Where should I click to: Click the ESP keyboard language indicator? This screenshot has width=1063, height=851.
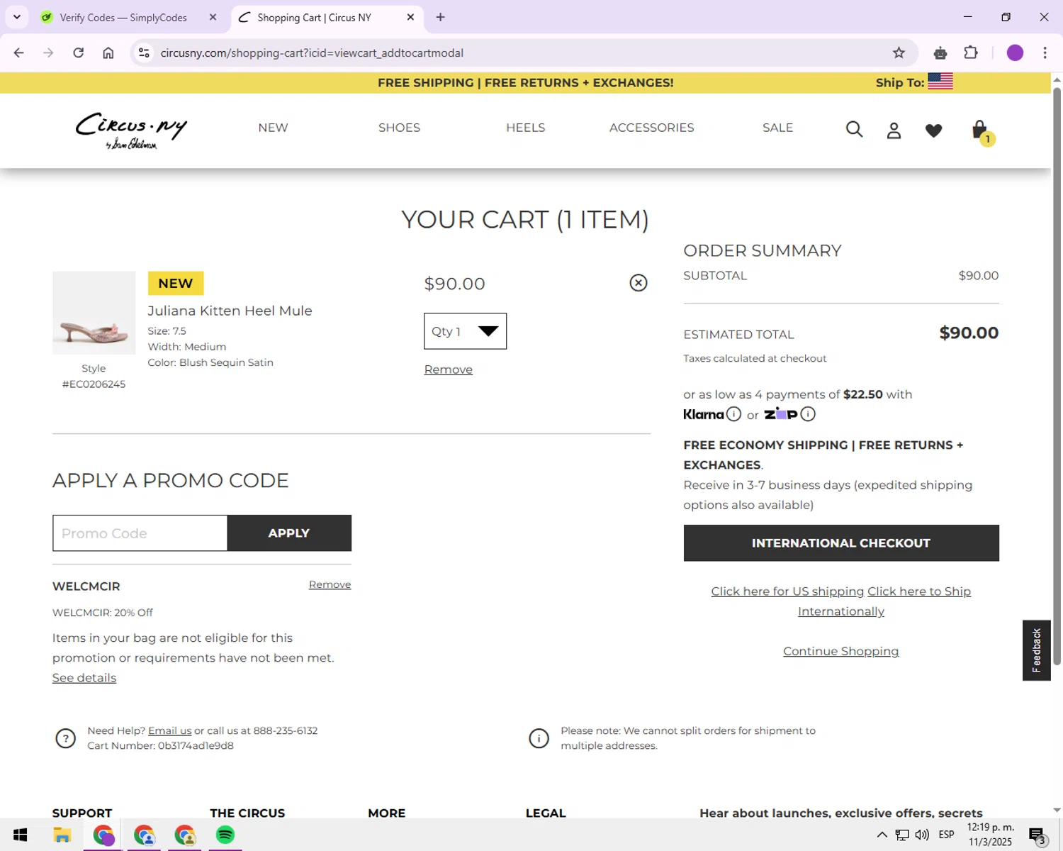click(x=946, y=835)
